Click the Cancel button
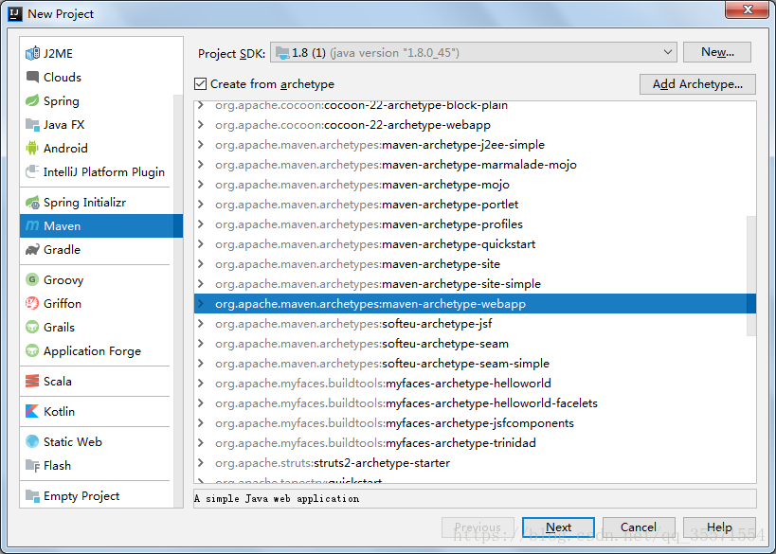Image resolution: width=776 pixels, height=554 pixels. click(x=639, y=527)
